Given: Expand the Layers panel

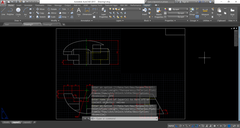Looking at the screenshot, I should pos(120,20).
